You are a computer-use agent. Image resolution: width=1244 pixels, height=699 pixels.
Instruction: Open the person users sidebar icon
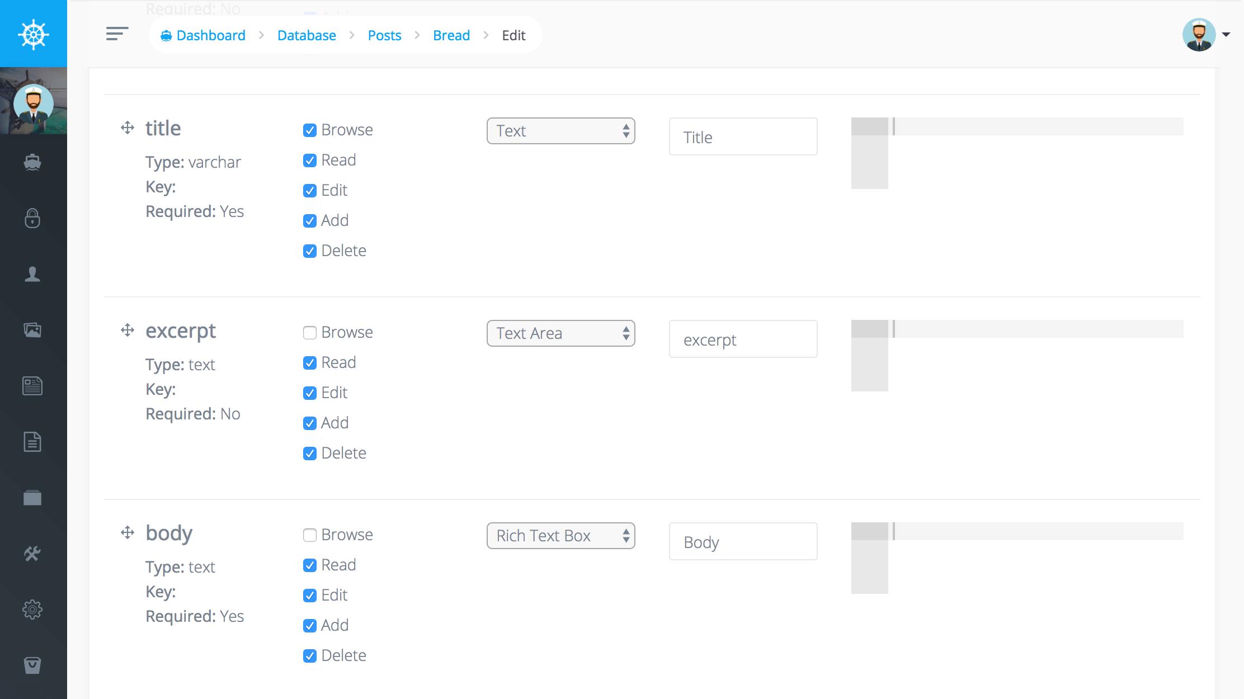[32, 274]
